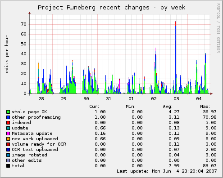Click the x-axis label 03
This screenshot has width=223, height=178.
tap(176, 99)
